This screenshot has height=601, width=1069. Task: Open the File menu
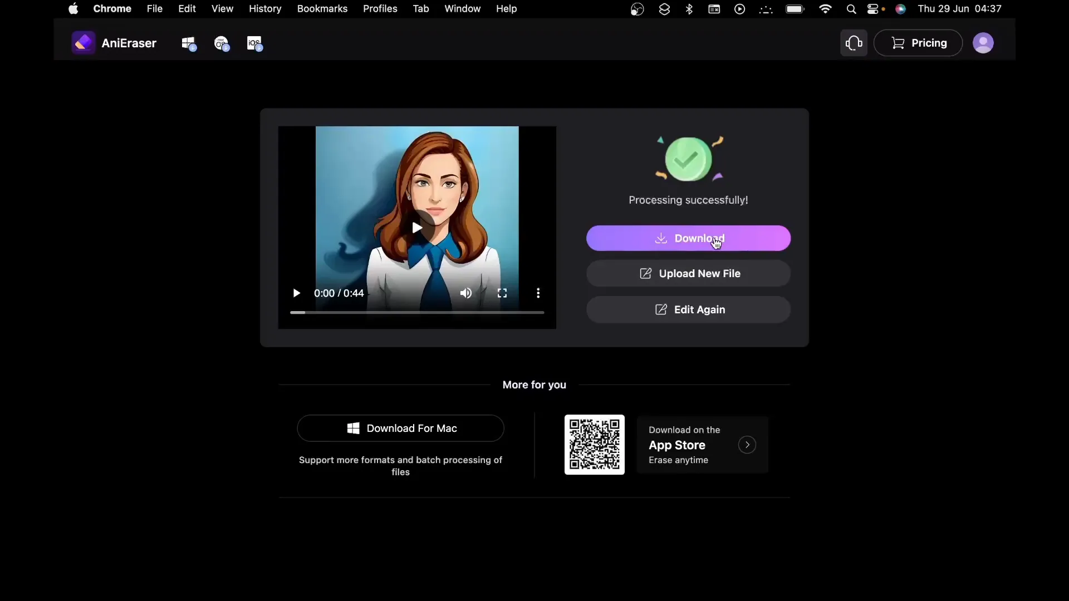tap(154, 9)
